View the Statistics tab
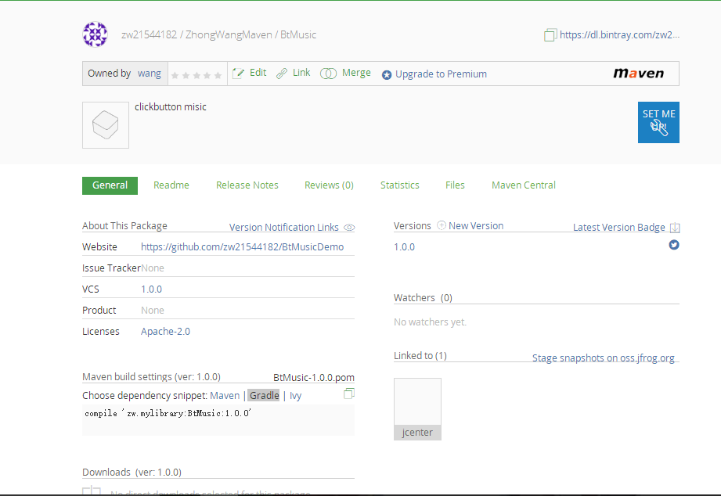The height and width of the screenshot is (496, 721). tap(399, 185)
